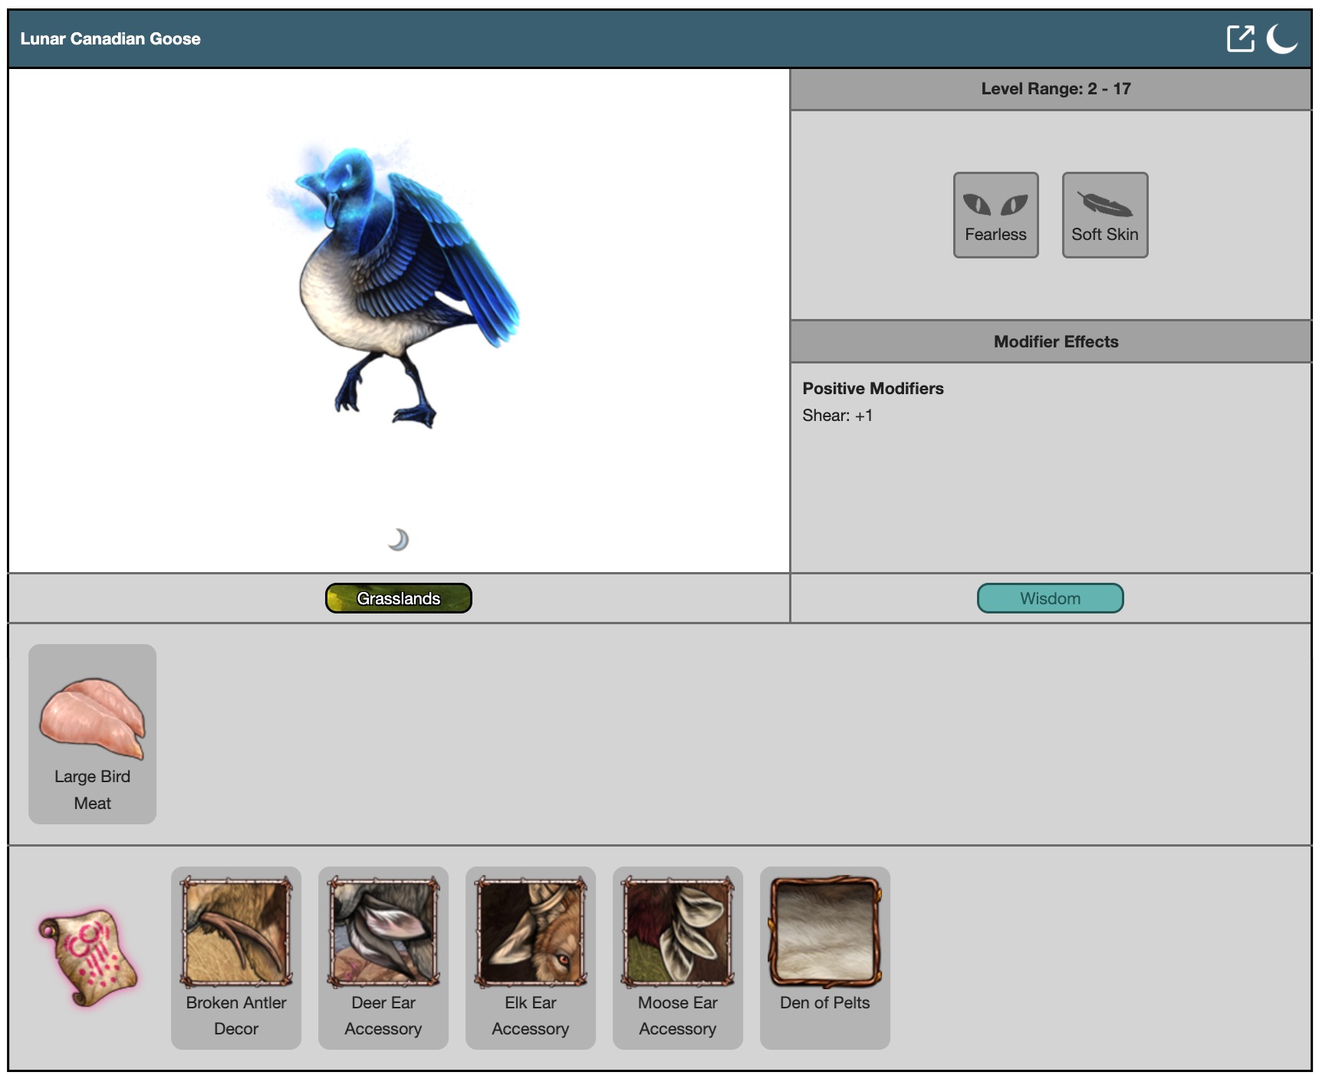
Task: Click the small crescent moon below goose
Action: (x=398, y=540)
